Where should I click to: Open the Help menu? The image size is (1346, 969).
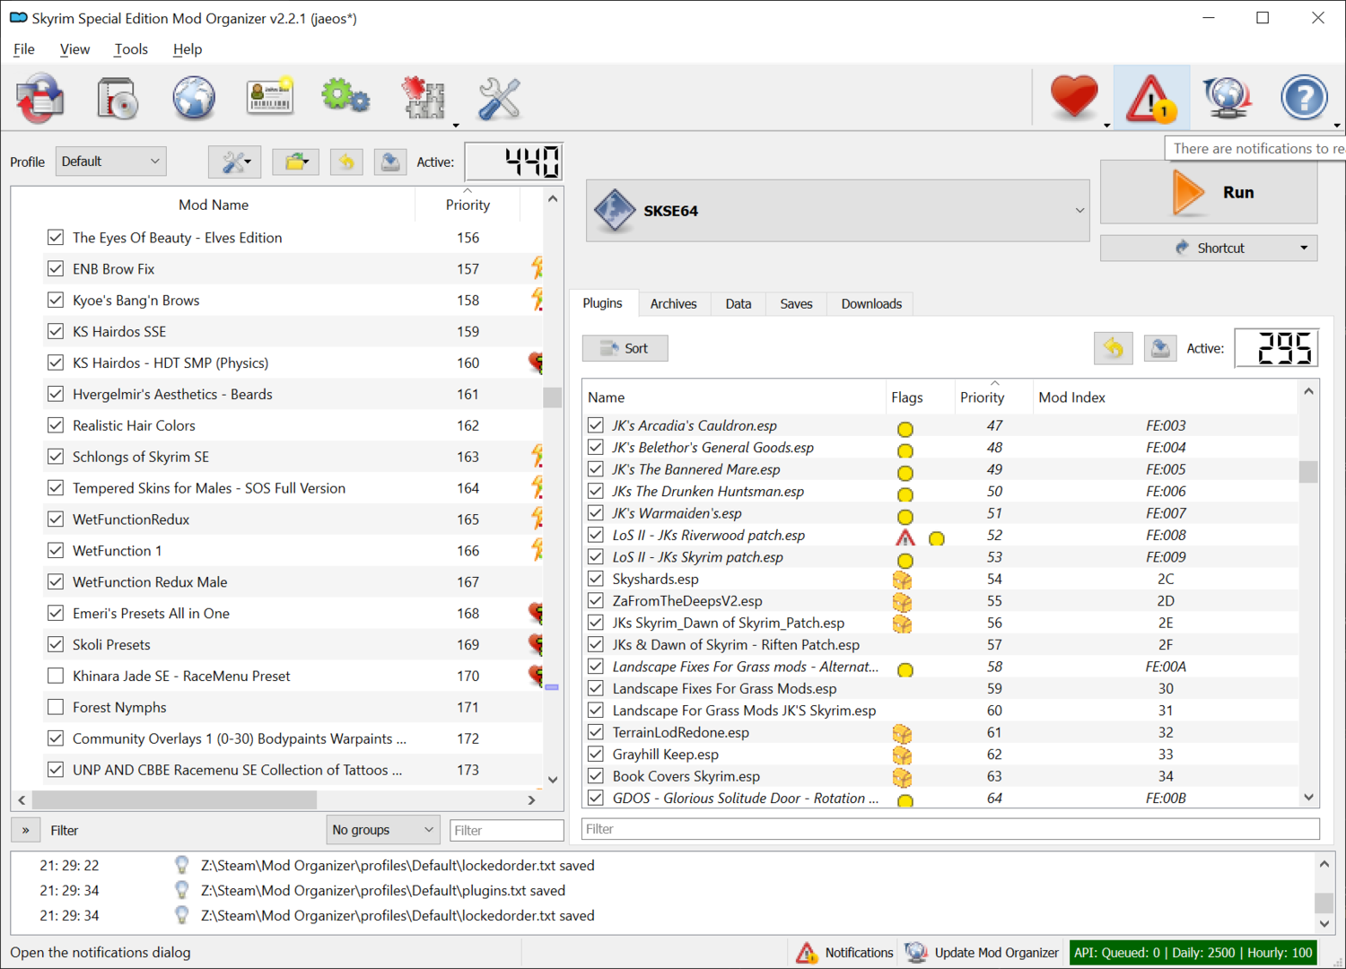point(188,49)
